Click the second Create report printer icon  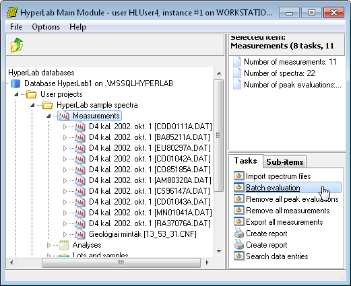239,245
